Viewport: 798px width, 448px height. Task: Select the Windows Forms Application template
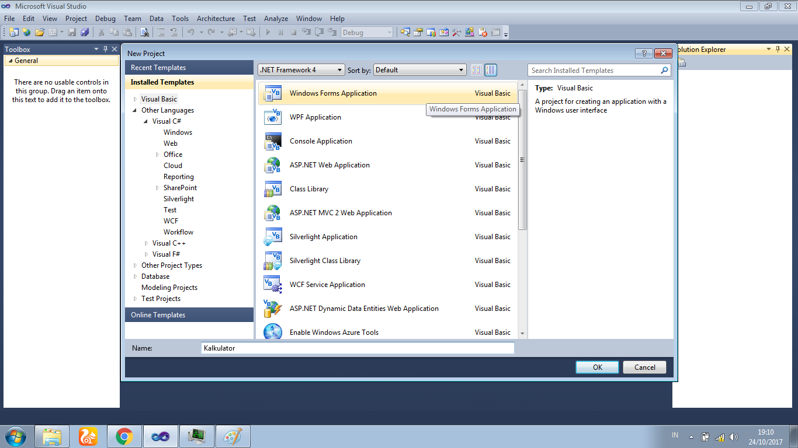pos(388,93)
